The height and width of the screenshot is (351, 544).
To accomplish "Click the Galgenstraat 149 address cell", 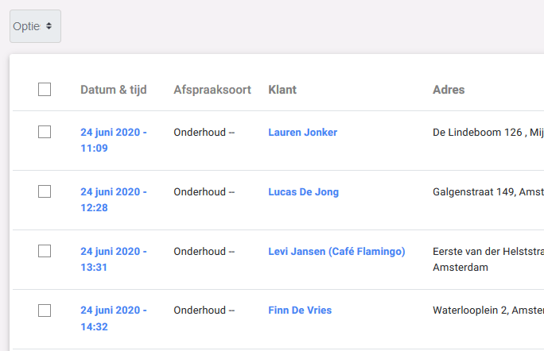I will pyautogui.click(x=487, y=192).
